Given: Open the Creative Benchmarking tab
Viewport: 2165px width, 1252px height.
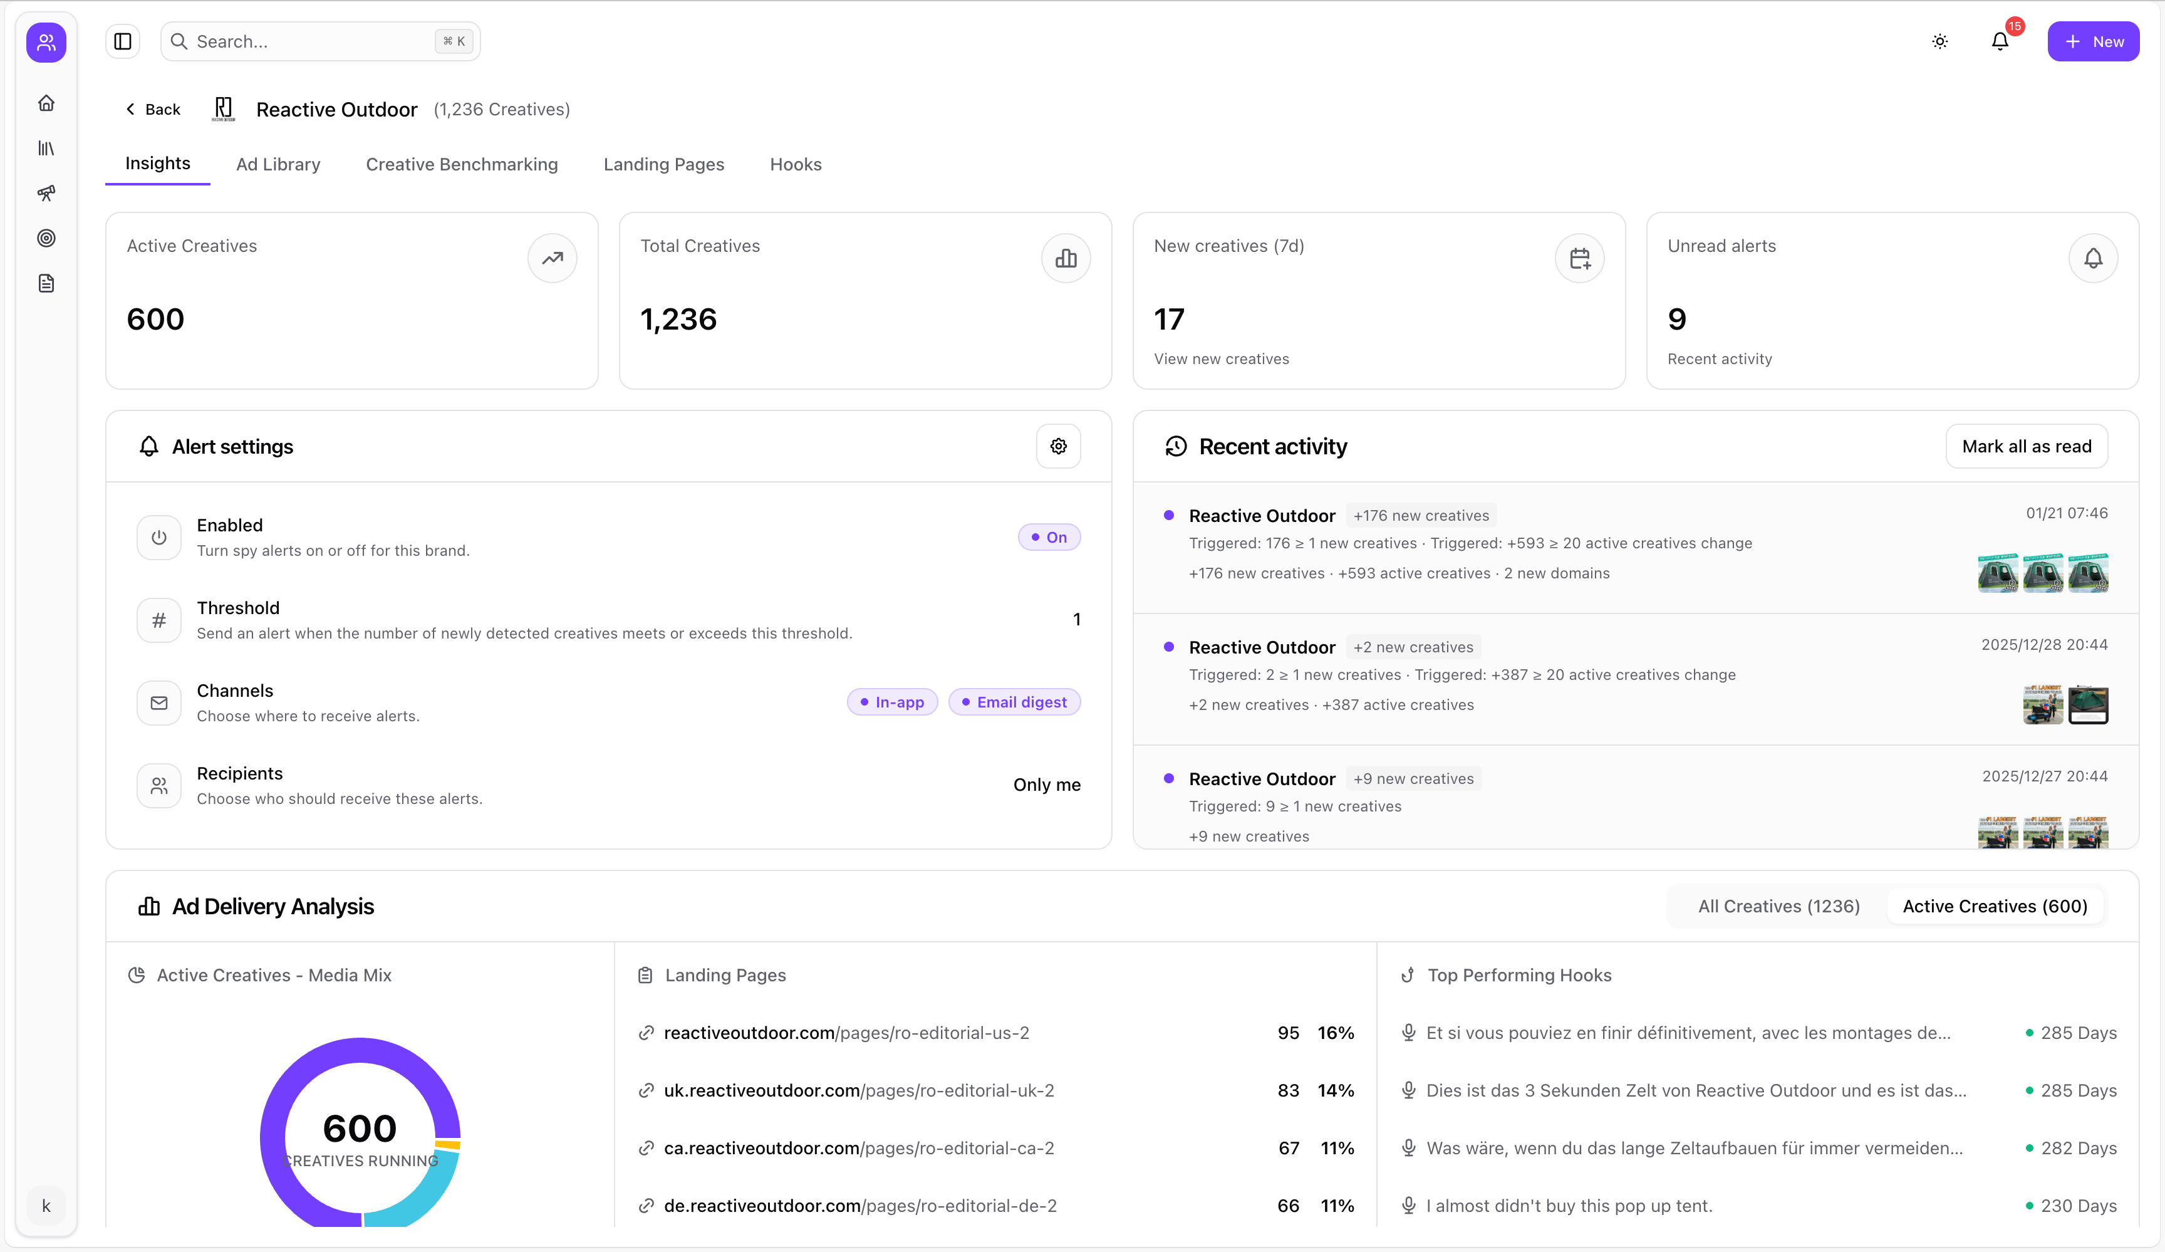Looking at the screenshot, I should [x=461, y=164].
